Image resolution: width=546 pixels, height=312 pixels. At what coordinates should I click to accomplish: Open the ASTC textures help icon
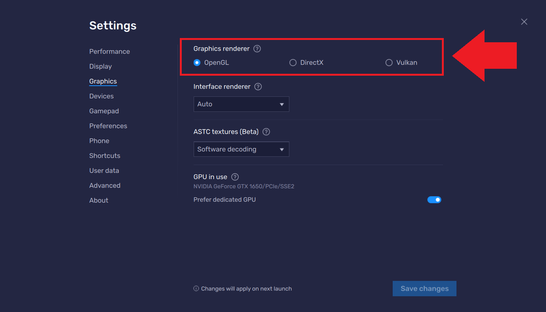point(266,131)
